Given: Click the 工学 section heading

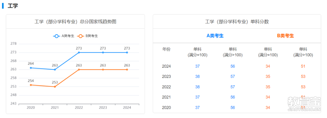Looking at the screenshot, I should (x=13, y=6).
